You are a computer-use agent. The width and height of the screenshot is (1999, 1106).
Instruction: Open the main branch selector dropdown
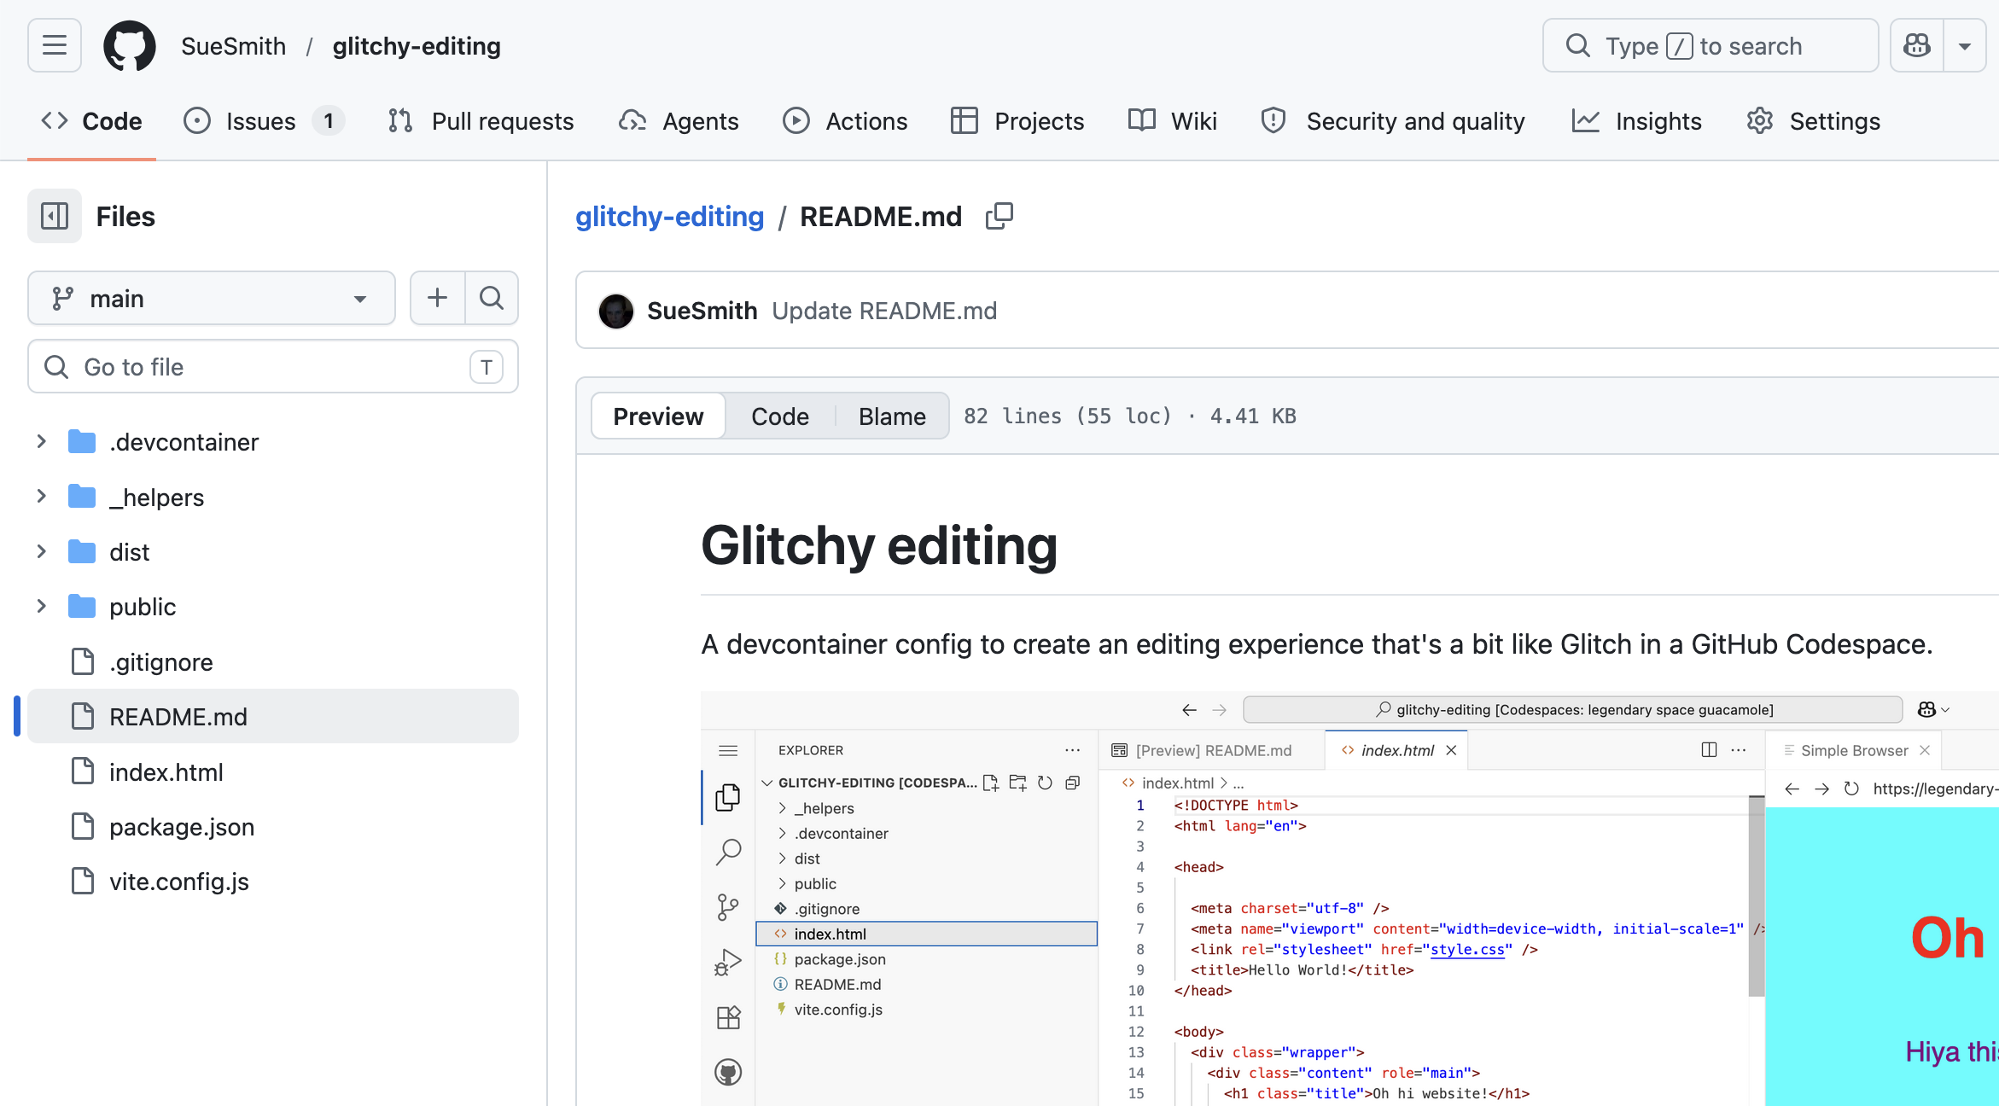pyautogui.click(x=212, y=298)
